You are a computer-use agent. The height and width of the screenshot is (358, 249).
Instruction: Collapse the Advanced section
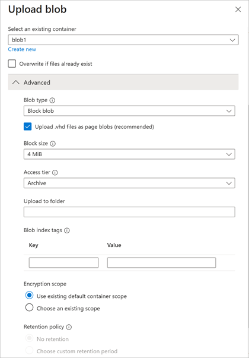tap(123, 82)
